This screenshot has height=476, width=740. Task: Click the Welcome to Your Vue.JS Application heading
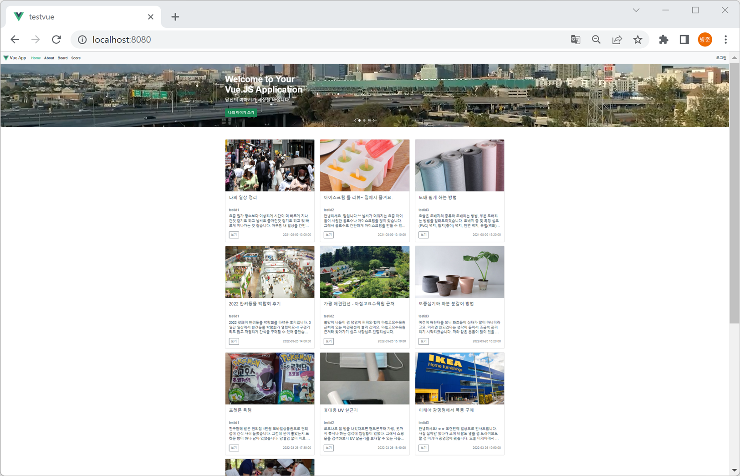(x=264, y=84)
